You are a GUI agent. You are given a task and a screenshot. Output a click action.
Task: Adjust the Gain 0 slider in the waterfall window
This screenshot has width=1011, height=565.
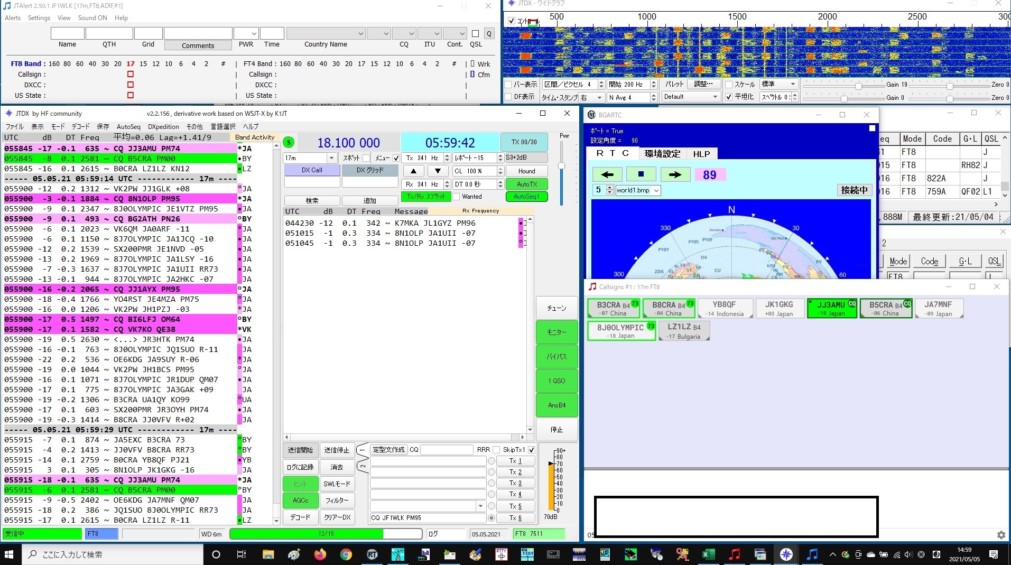844,99
